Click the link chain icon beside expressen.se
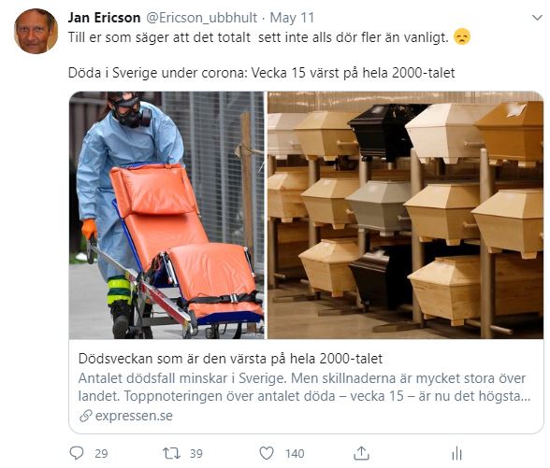 point(86,416)
